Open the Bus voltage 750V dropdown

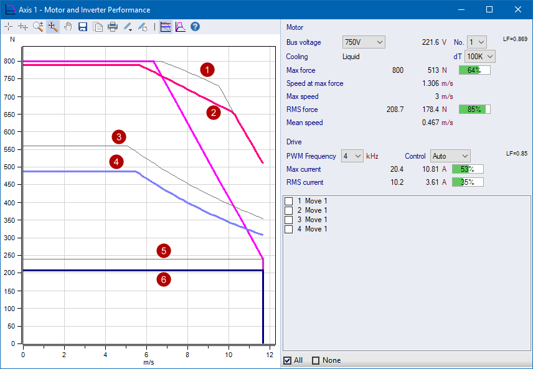point(364,42)
